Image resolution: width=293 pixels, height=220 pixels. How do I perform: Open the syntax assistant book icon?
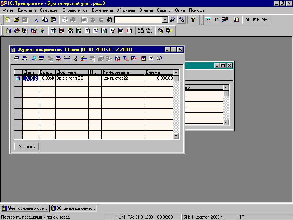(x=237, y=20)
